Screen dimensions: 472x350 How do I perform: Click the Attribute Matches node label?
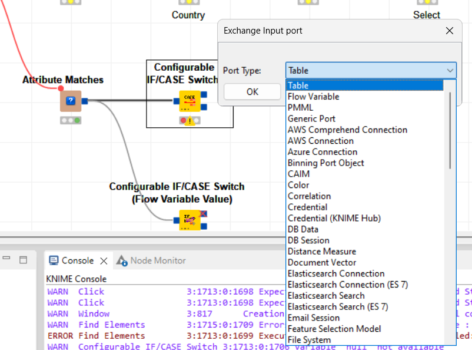coord(63,80)
